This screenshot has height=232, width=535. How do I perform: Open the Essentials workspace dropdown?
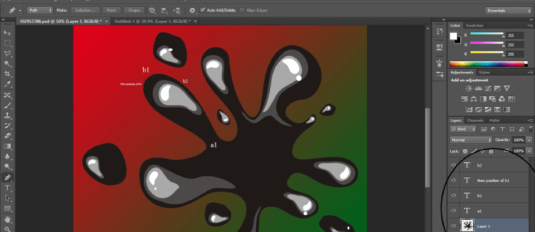tap(508, 11)
